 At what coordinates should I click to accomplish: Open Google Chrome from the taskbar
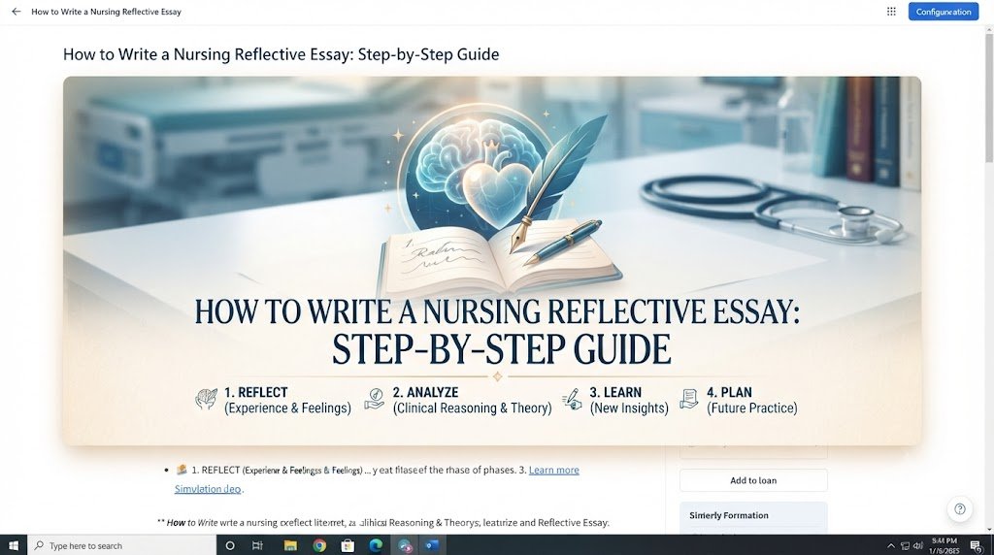pos(318,545)
